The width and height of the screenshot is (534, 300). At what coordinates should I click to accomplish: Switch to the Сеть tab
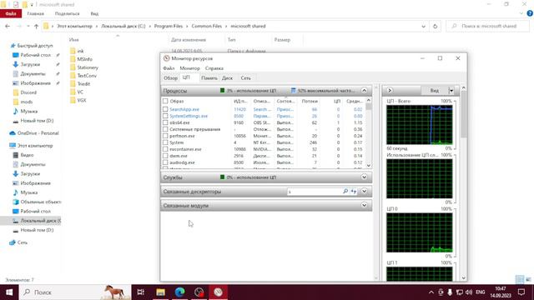click(x=245, y=78)
